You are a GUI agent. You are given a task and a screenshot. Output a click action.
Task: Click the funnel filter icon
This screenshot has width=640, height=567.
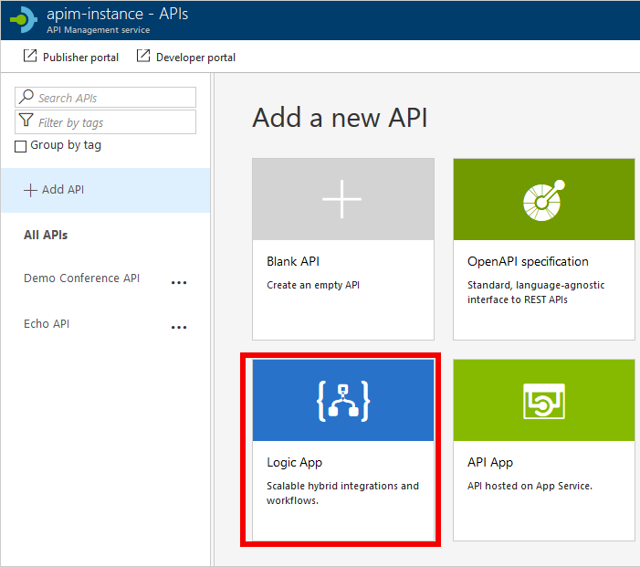coord(26,120)
